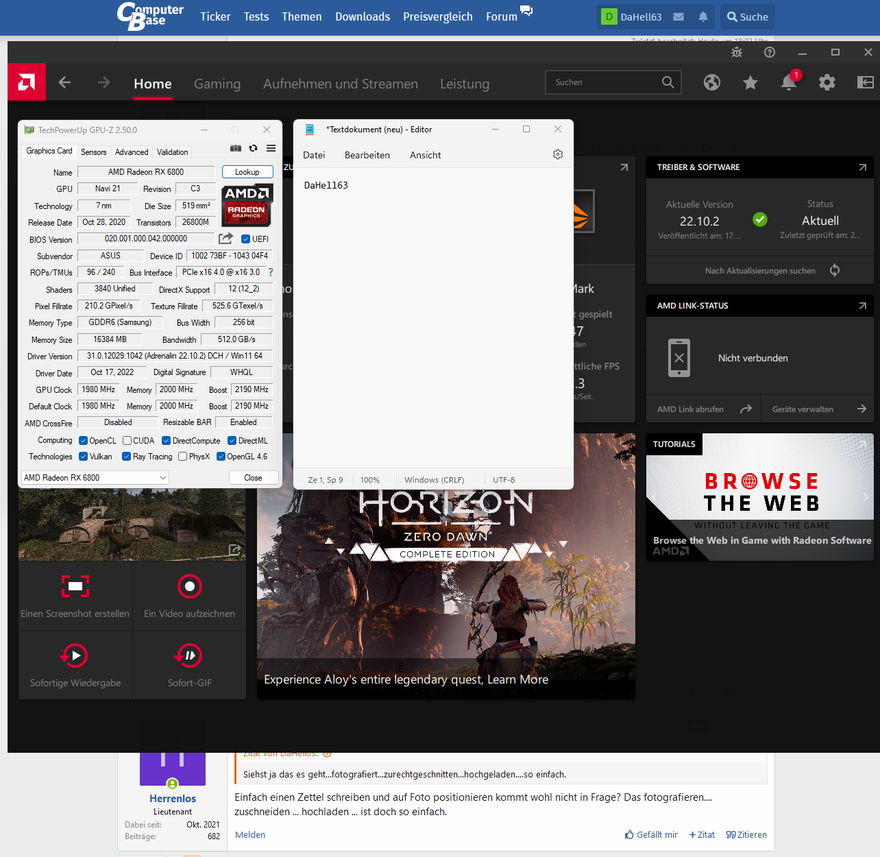Open favorites star icon in Radeon Software
Screen dimensions: 880x857
(x=750, y=83)
